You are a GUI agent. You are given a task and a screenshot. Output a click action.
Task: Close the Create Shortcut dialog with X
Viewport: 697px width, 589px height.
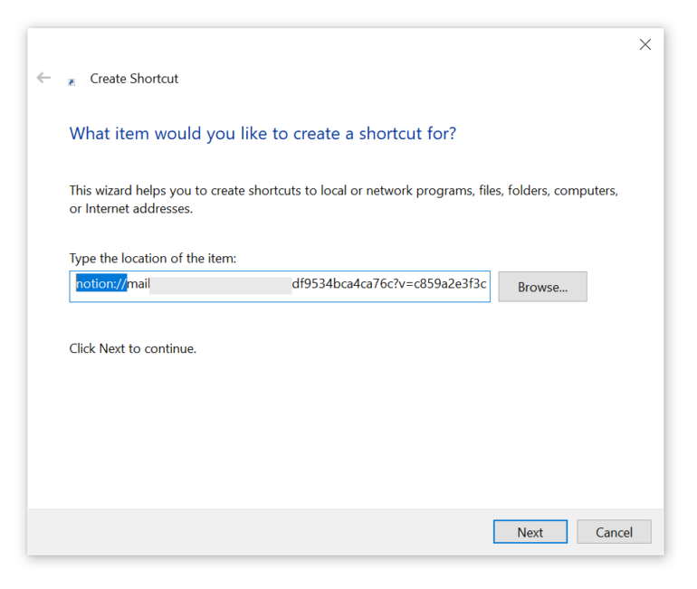click(x=644, y=44)
